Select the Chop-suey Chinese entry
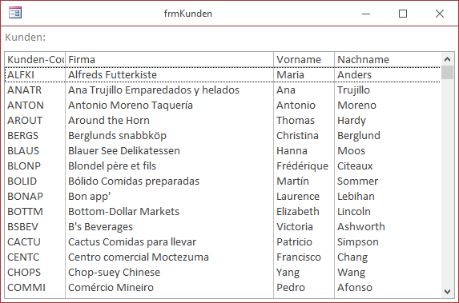Image resolution: width=459 pixels, height=303 pixels. click(223, 273)
